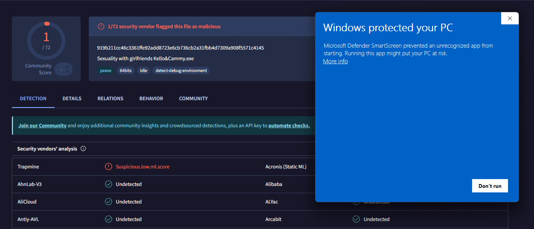Click the info icon beside Security vendors' analysis
This screenshot has width=534, height=229.
(83, 149)
